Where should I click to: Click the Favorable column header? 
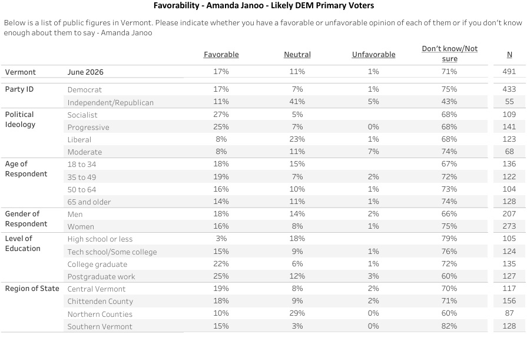coord(221,55)
